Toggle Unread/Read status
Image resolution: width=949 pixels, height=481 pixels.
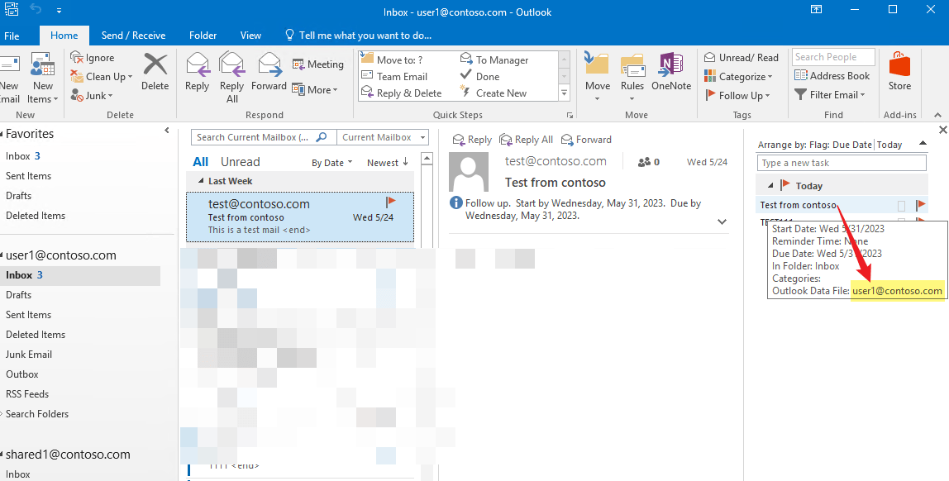point(742,58)
